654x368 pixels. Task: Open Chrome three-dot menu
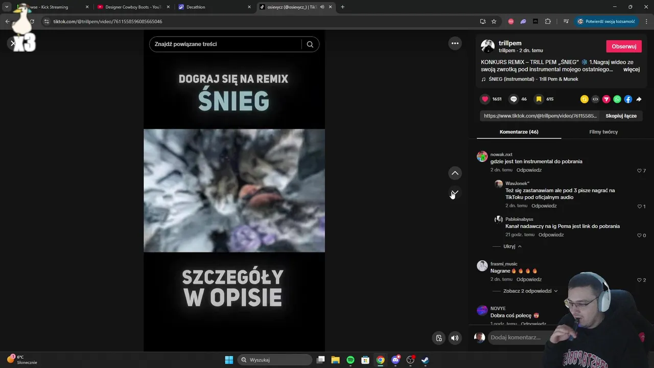tap(646, 21)
